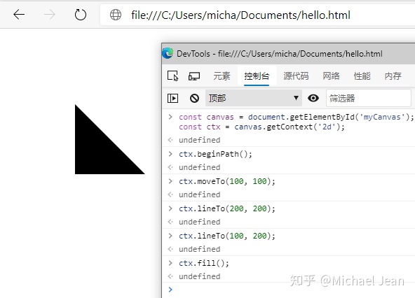415x298 pixels.
Task: Click the globe site info icon
Action: [x=116, y=15]
